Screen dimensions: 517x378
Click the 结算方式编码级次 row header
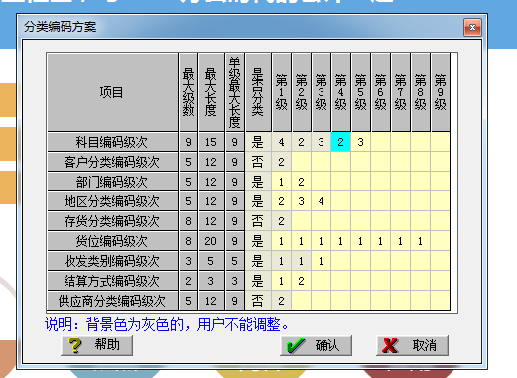coord(112,281)
